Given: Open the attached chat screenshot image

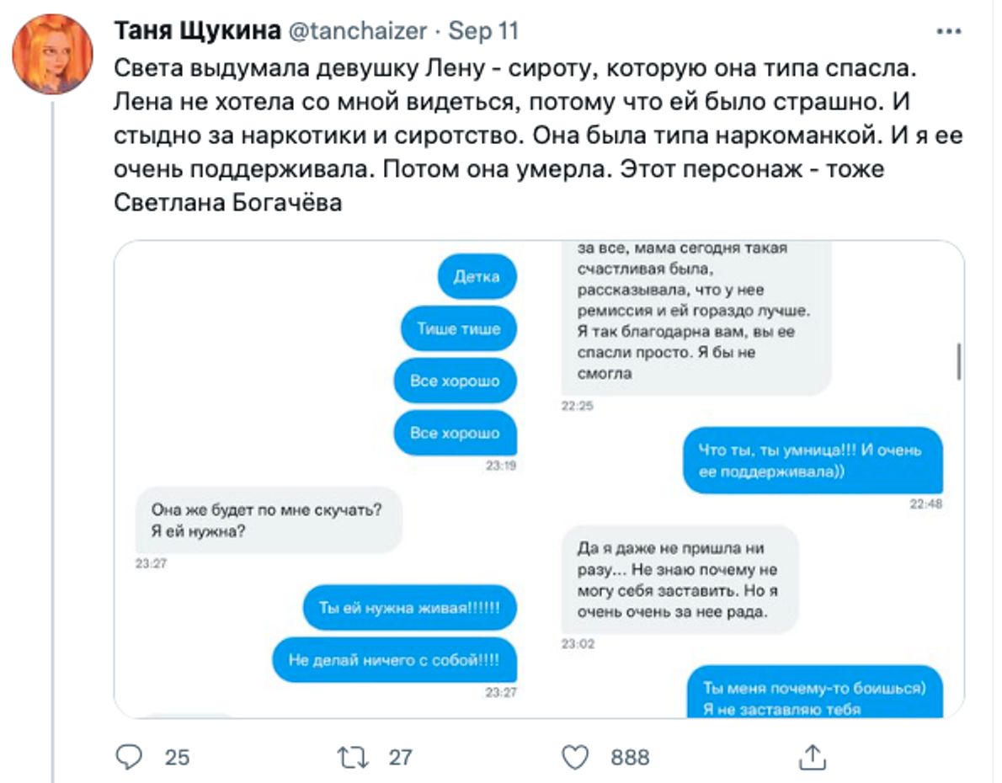Looking at the screenshot, I should coord(539,479).
